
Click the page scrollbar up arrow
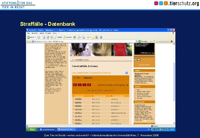click(174, 44)
